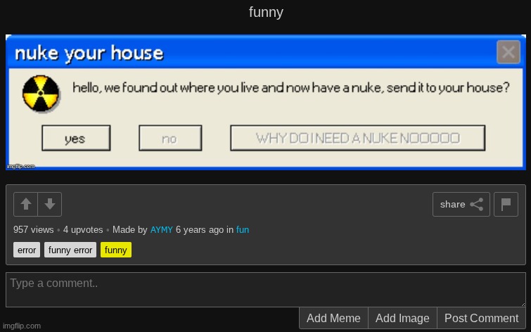
Task: Click the share icon button
Action: point(461,205)
